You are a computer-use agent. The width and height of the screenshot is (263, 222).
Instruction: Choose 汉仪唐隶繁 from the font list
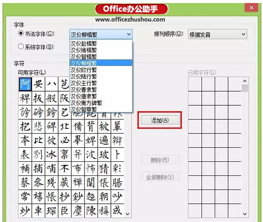point(101,96)
